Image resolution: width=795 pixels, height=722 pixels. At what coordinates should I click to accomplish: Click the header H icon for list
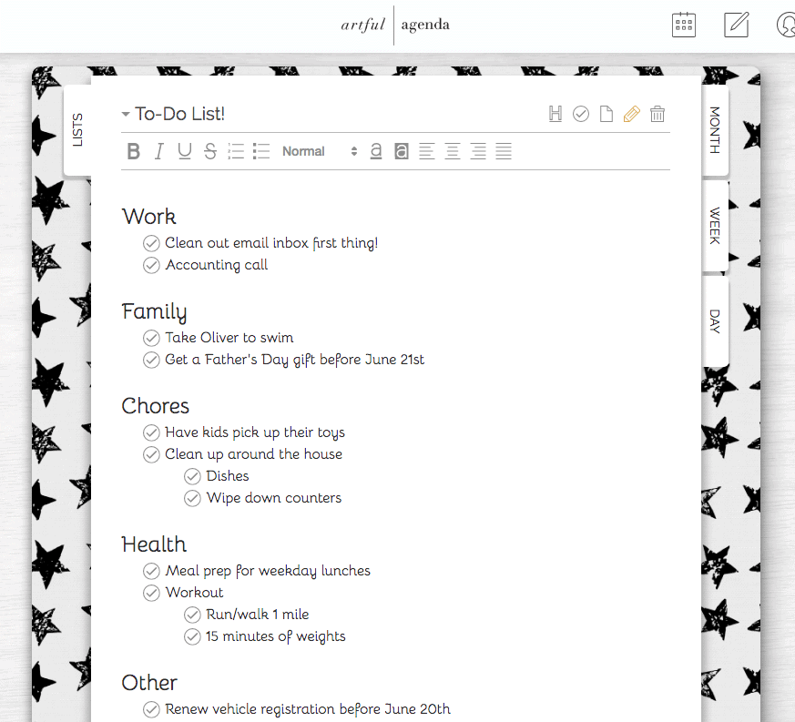[x=555, y=114]
